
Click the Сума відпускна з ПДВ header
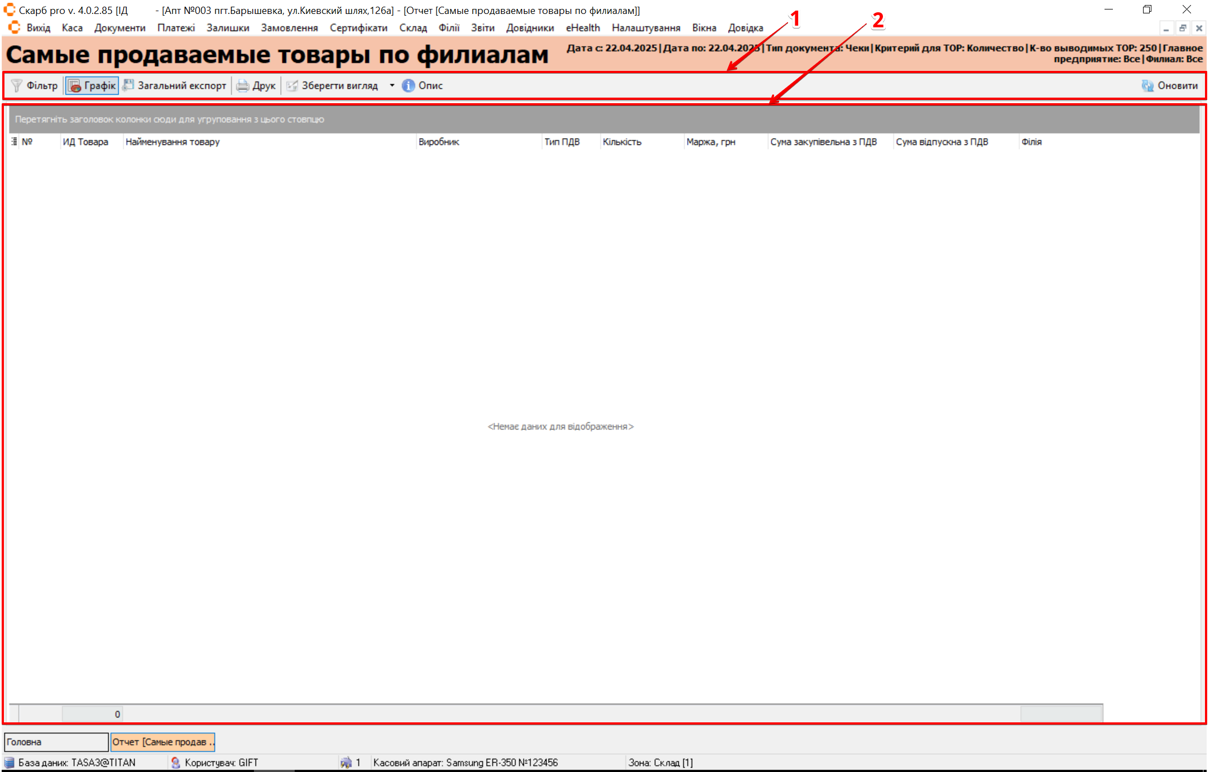click(x=942, y=142)
